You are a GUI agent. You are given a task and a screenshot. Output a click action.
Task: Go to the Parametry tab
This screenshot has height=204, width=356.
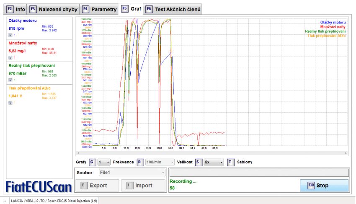click(100, 9)
